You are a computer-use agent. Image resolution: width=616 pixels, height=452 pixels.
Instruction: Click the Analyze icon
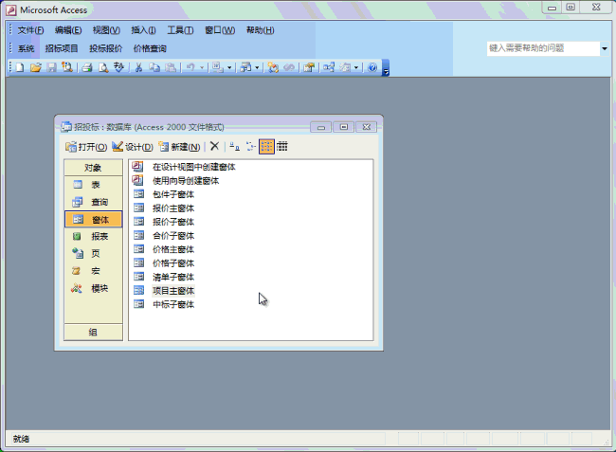click(245, 67)
